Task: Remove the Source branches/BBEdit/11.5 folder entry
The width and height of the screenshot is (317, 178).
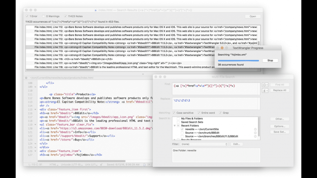Action: pyautogui.click(x=255, y=137)
